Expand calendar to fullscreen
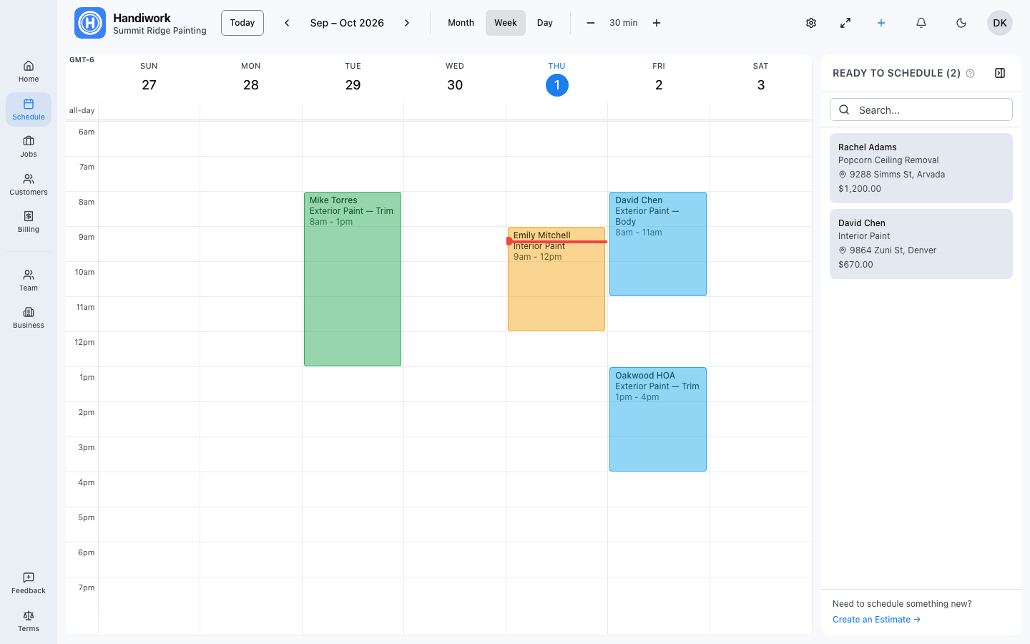 click(x=845, y=23)
